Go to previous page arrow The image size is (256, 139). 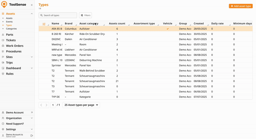point(41,105)
